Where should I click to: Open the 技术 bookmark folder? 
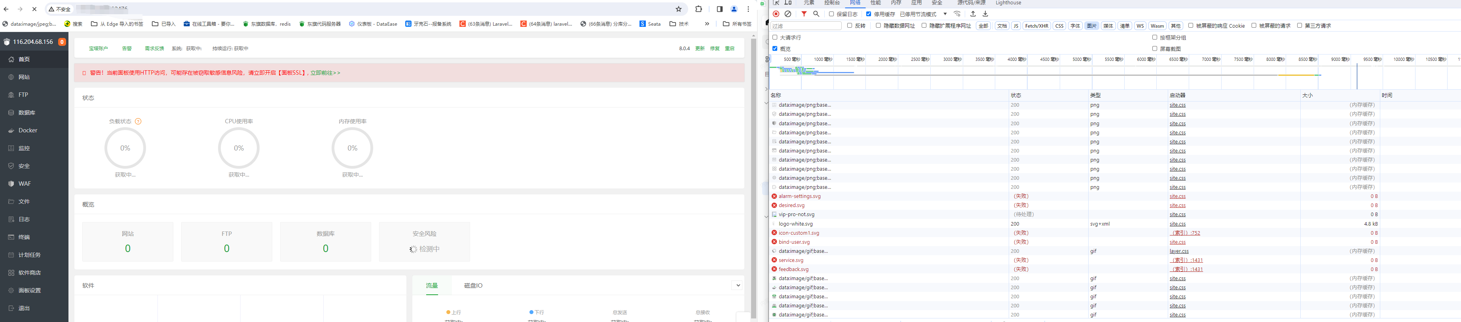[x=679, y=24]
